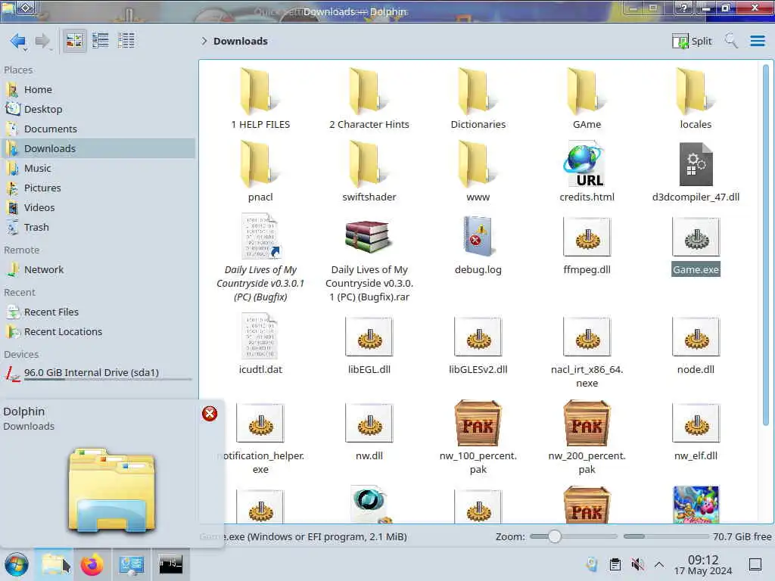Select nacl_irt_x86_64.nexe file
Viewport: 775px width, 581px height.
(x=587, y=351)
